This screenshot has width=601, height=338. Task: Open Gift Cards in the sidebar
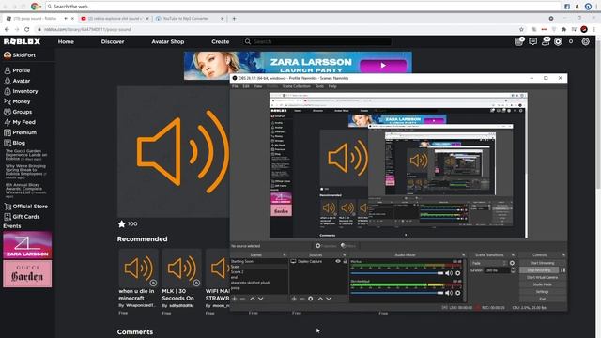(x=22, y=217)
